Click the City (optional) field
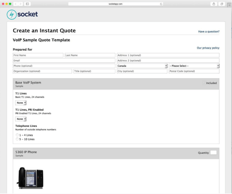The width and height of the screenshot is (232, 194). click(142, 71)
